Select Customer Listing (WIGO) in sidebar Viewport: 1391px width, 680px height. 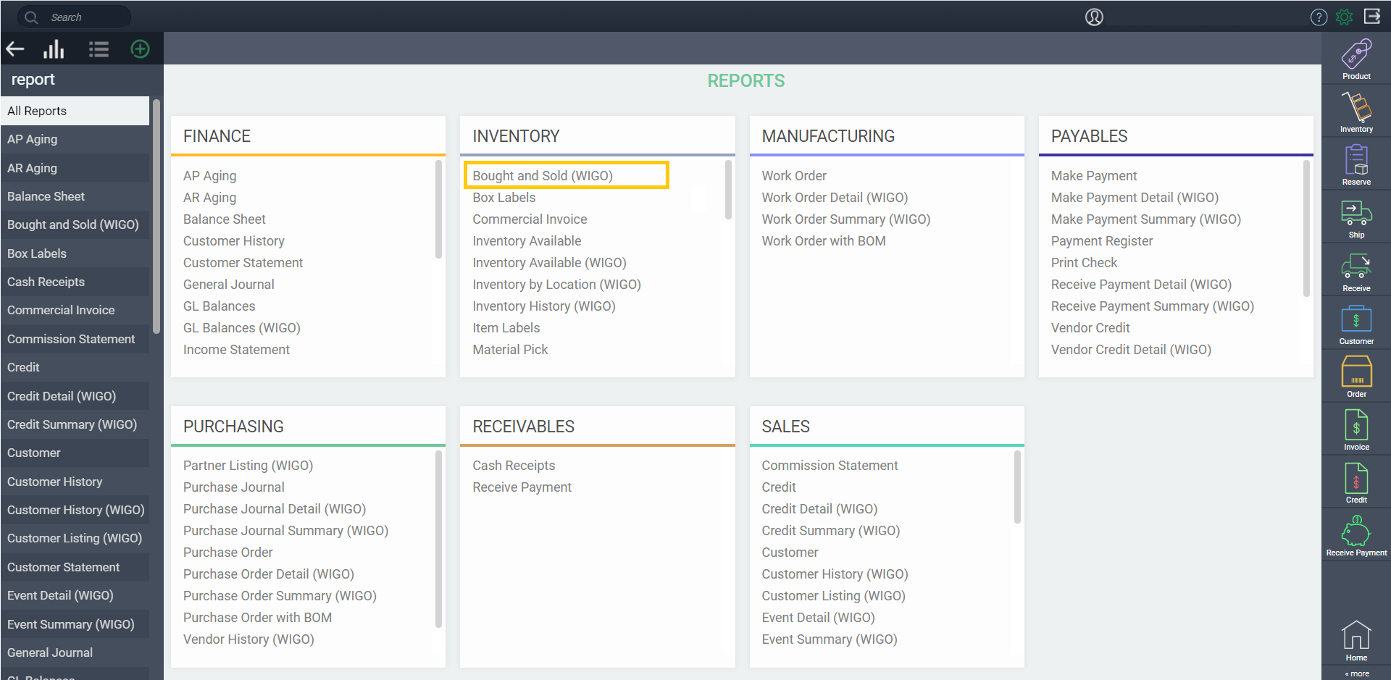(75, 538)
